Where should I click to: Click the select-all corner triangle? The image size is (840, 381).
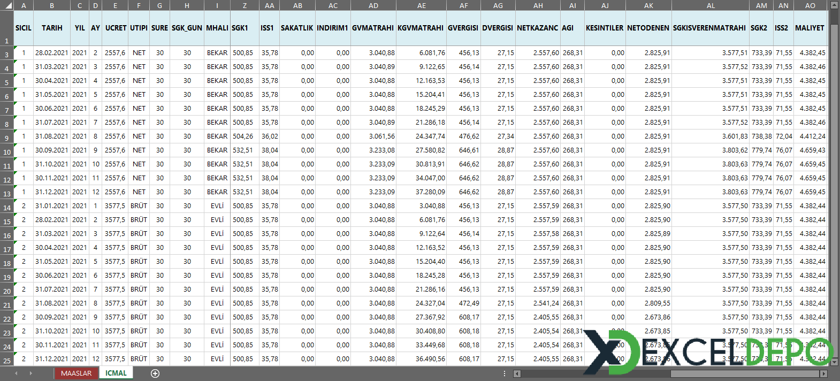coord(7,5)
